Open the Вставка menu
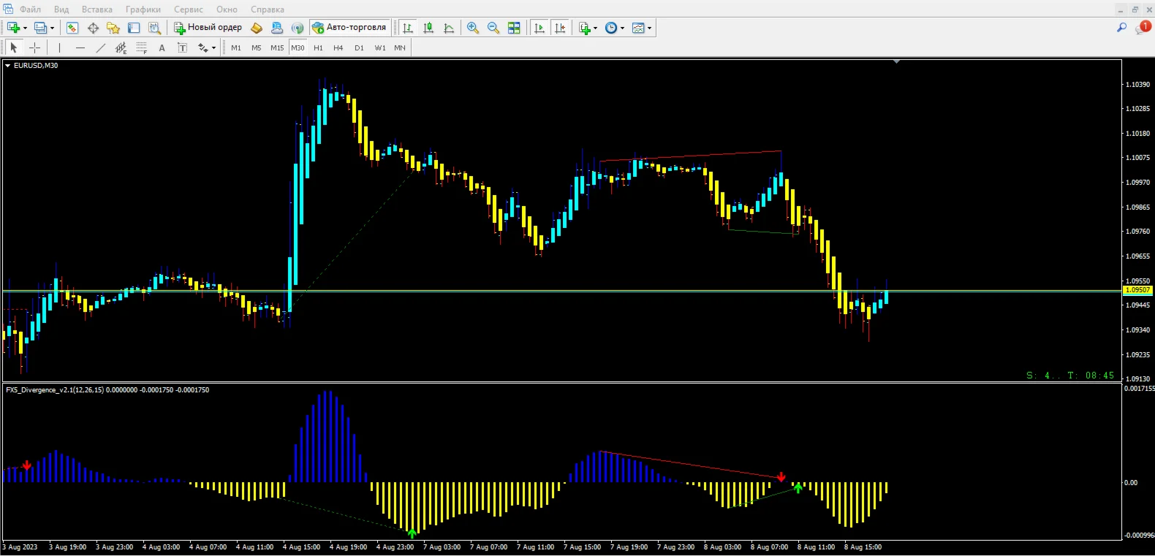Image resolution: width=1155 pixels, height=556 pixels. click(x=97, y=9)
